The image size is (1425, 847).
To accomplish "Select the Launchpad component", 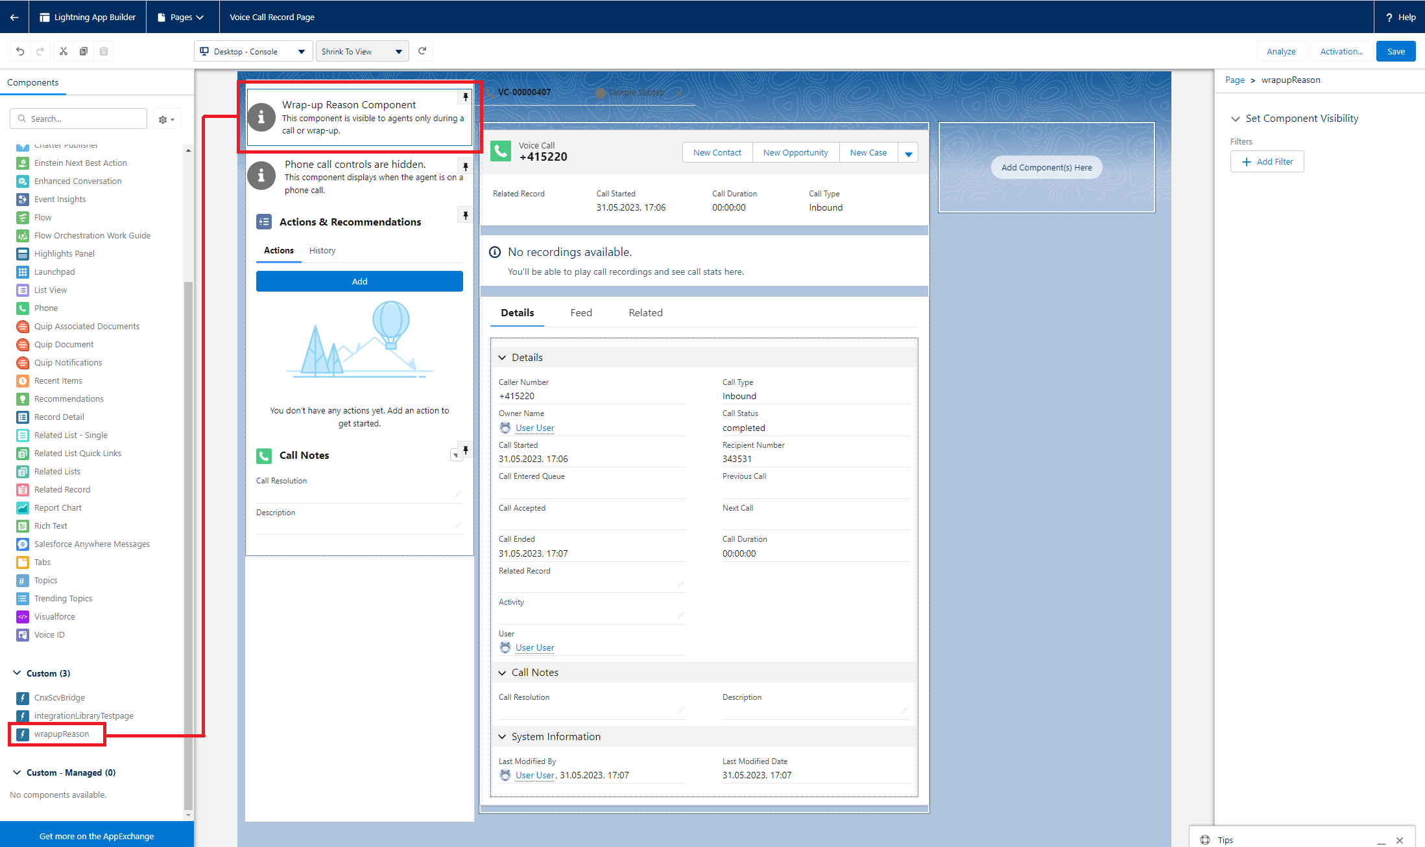I will tap(54, 272).
